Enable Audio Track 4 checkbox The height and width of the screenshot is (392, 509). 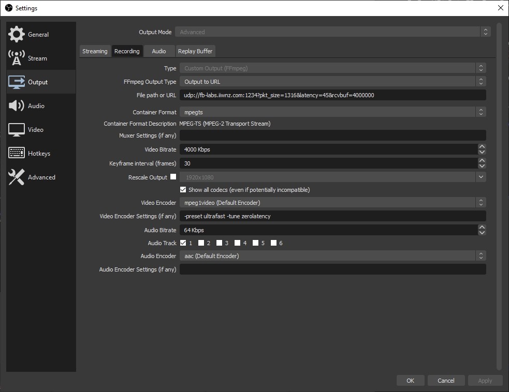point(238,243)
